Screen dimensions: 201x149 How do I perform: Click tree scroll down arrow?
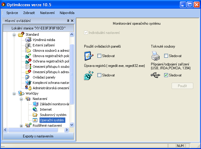tap(72, 125)
